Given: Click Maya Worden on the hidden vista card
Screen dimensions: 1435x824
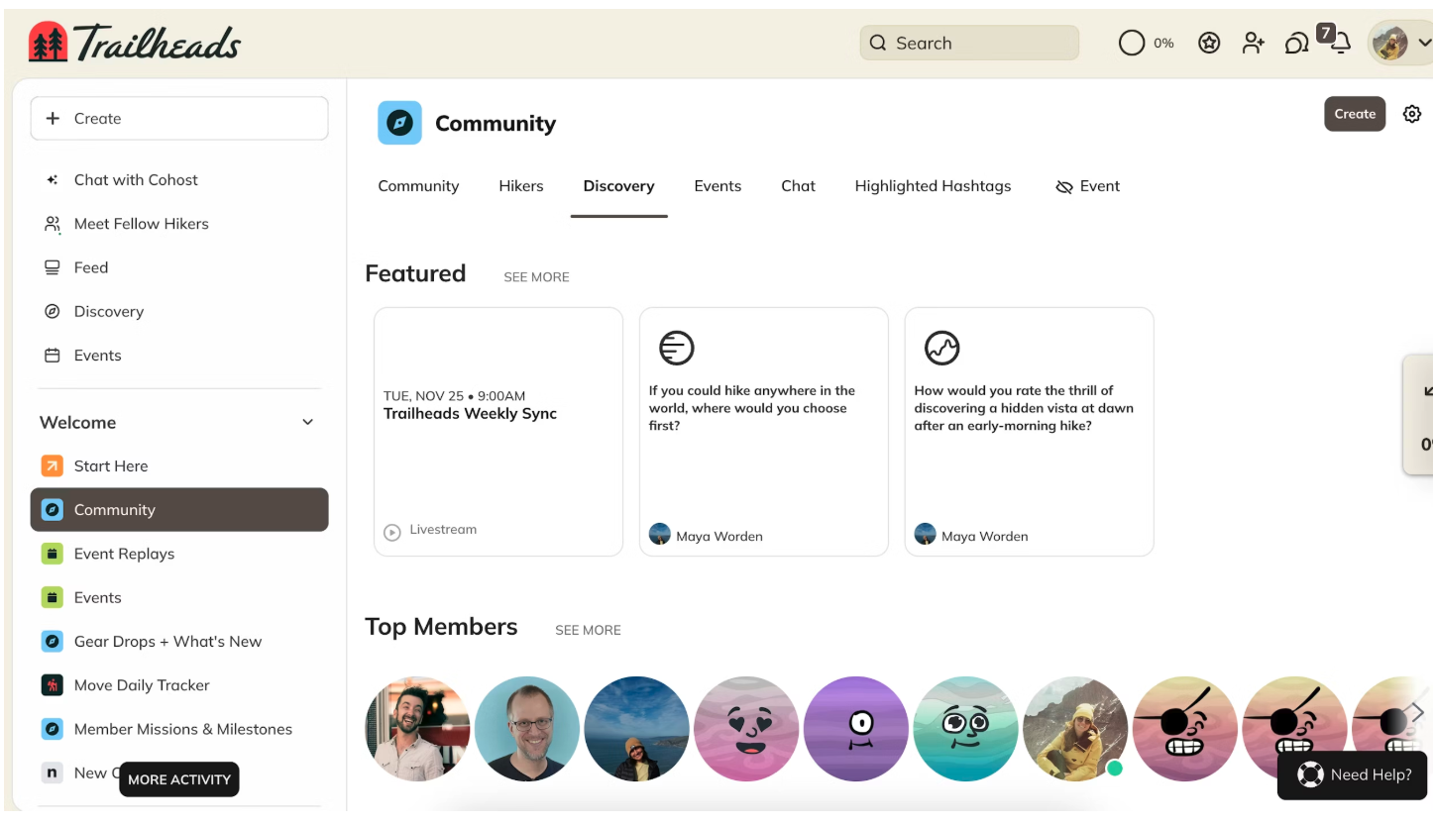Looking at the screenshot, I should [x=984, y=536].
